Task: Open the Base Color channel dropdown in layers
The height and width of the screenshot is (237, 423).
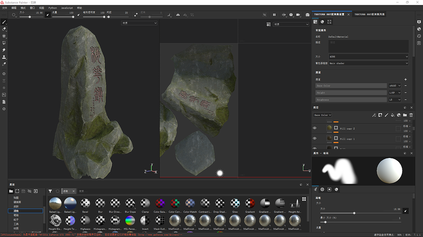Action: pyautogui.click(x=322, y=115)
